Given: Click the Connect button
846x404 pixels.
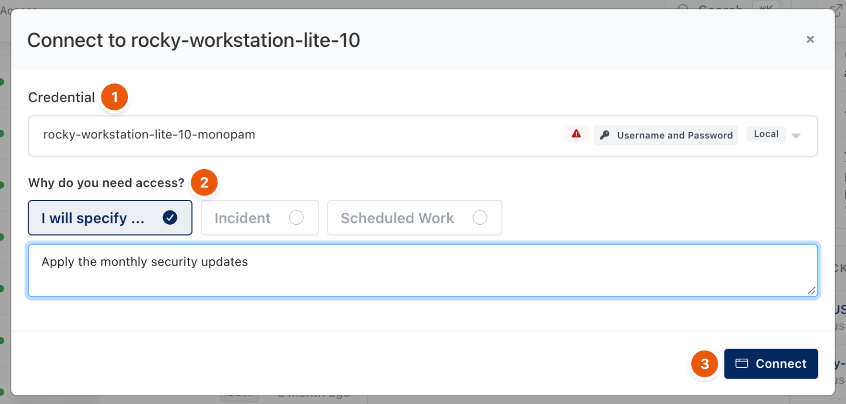Looking at the screenshot, I should click(x=770, y=364).
